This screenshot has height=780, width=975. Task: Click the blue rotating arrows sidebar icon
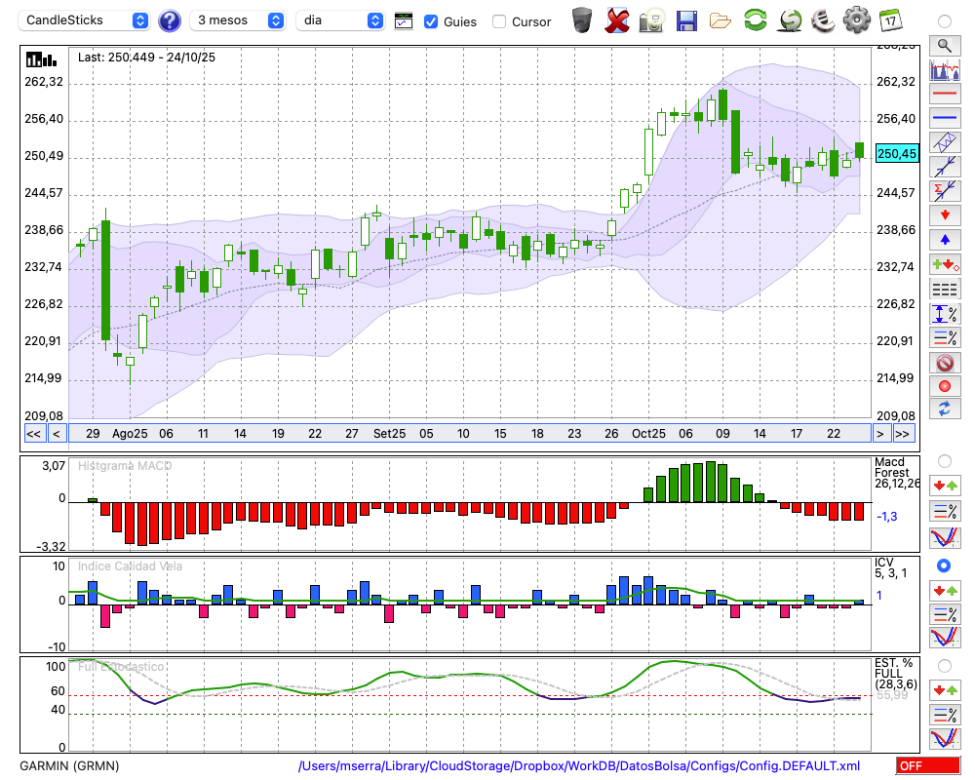[x=945, y=409]
